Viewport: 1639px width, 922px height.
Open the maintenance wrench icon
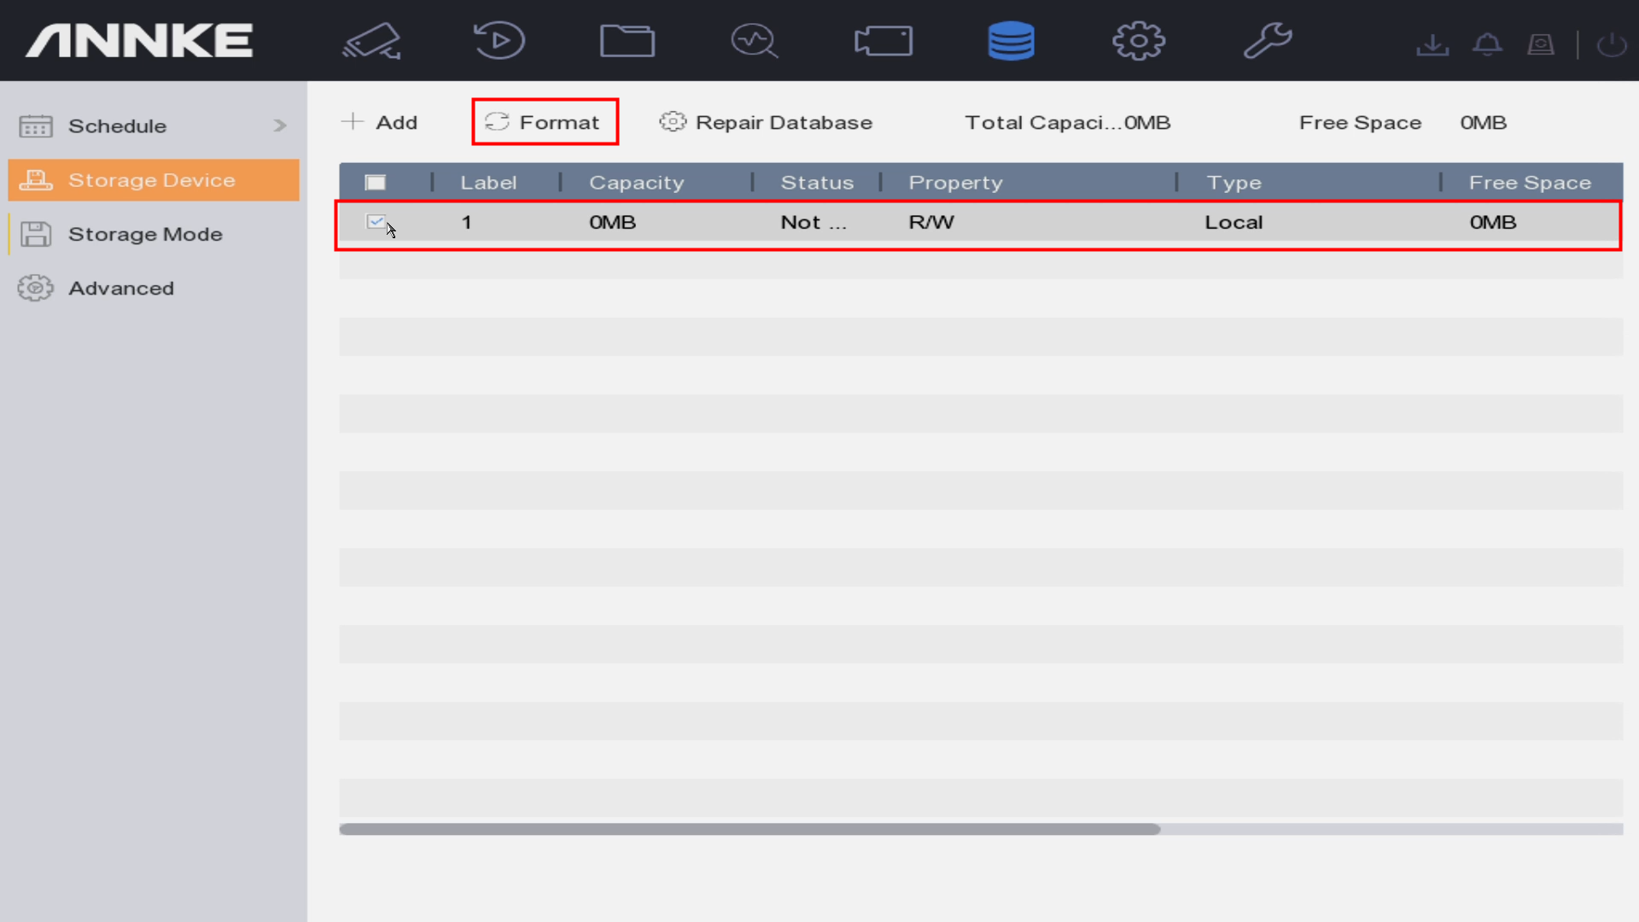[1268, 41]
